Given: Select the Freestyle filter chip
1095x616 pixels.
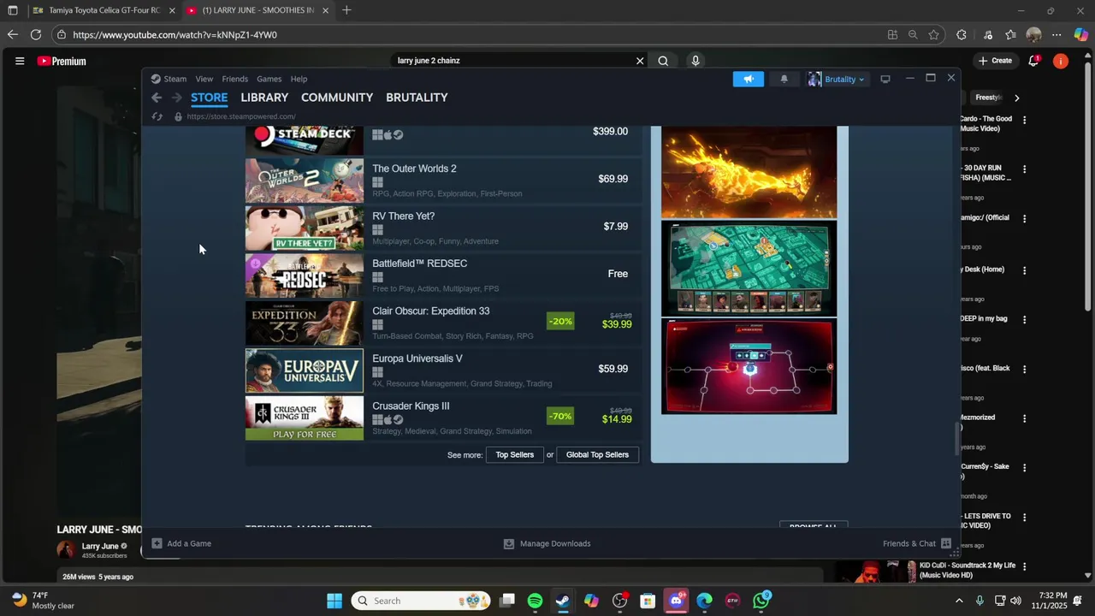Looking at the screenshot, I should [x=988, y=98].
